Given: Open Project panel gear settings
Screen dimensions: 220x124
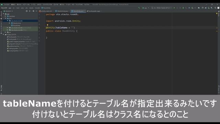Looking at the screenshot, I should click(x=33, y=11).
